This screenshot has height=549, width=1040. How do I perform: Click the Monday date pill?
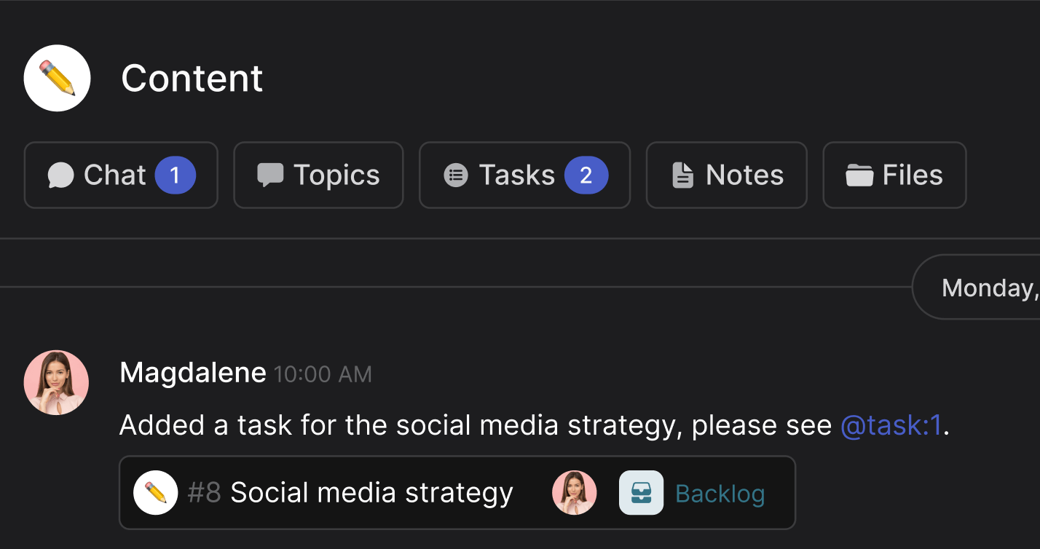tap(990, 287)
